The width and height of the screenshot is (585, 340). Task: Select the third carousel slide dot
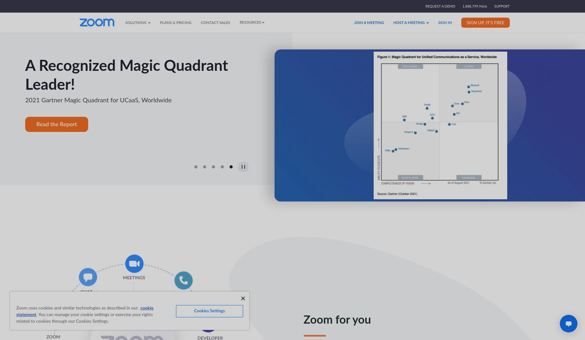tap(213, 167)
